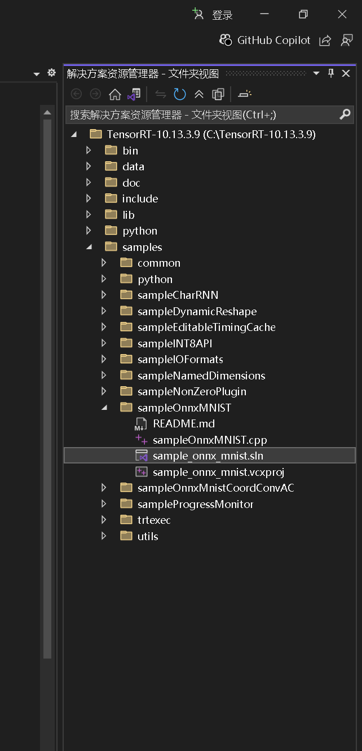
Task: Open the properties wrench icon in toolbar
Action: point(245,94)
